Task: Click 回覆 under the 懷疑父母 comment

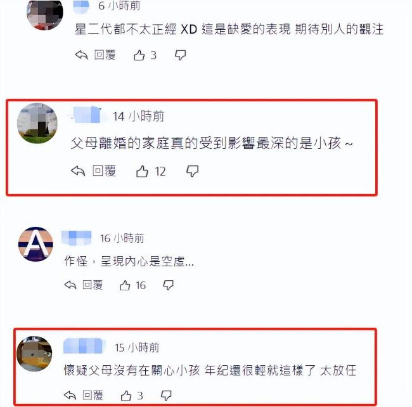Action: [x=93, y=395]
